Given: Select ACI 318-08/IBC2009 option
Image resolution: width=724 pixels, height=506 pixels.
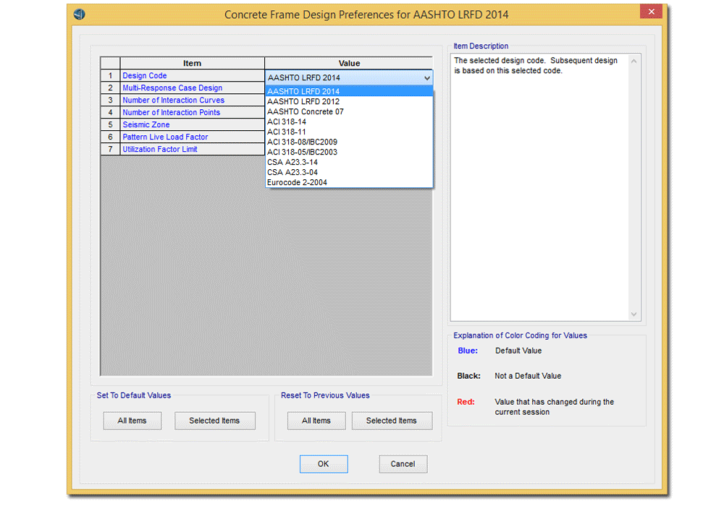Looking at the screenshot, I should 349,142.
